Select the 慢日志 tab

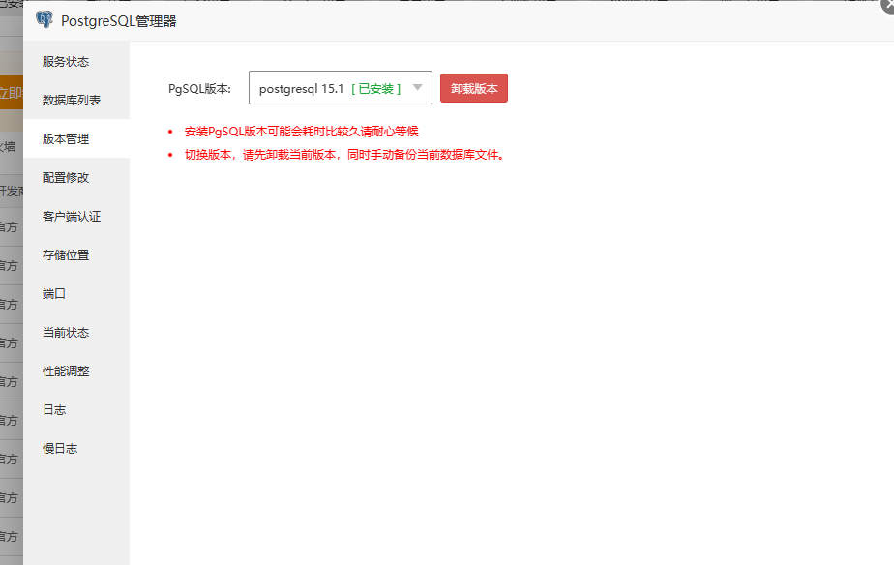76,449
